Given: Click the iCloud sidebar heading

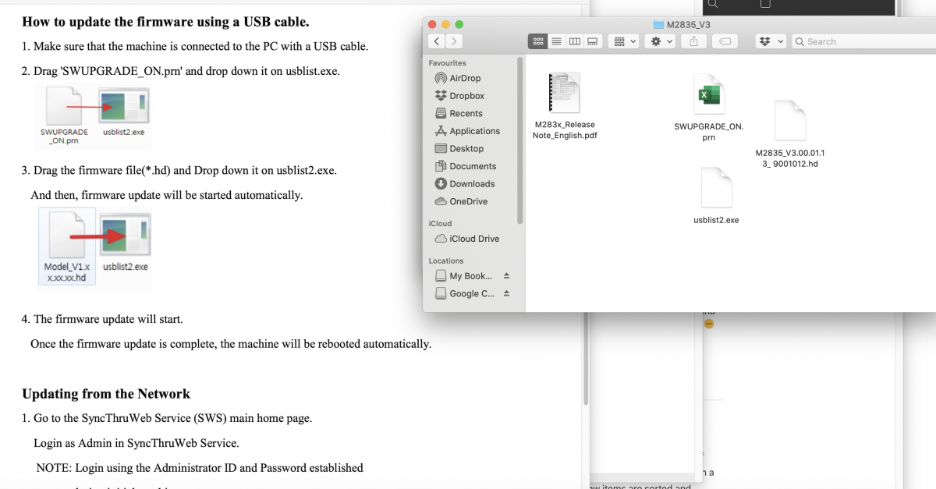Looking at the screenshot, I should click(x=440, y=223).
